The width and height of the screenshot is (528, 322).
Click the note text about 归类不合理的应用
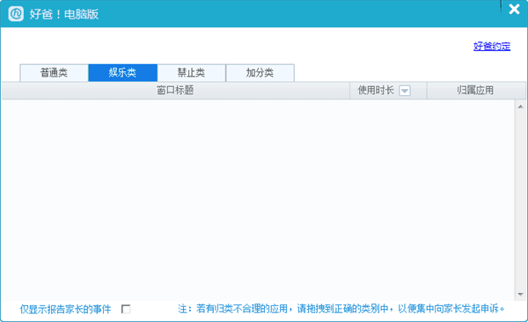(x=341, y=309)
